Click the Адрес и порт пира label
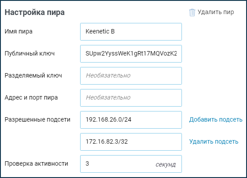247x178 pixels. pyautogui.click(x=31, y=97)
